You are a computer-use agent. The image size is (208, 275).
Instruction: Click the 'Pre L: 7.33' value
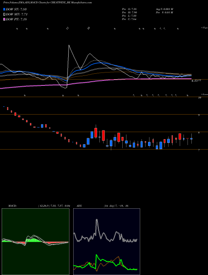click(129, 16)
